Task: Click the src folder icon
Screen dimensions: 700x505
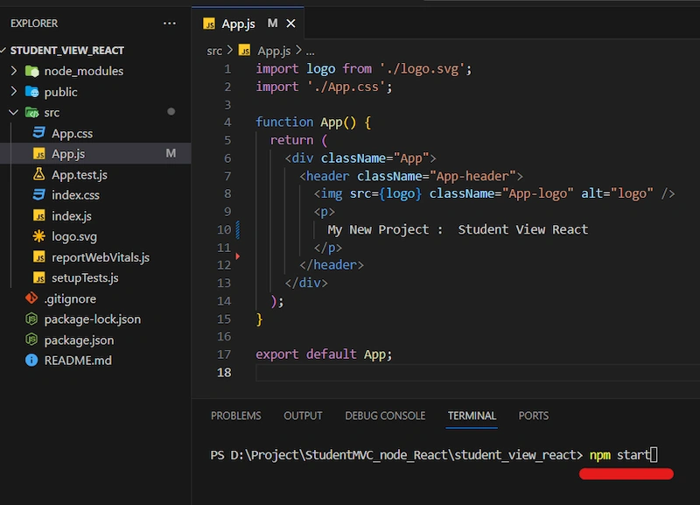Action: (x=32, y=113)
